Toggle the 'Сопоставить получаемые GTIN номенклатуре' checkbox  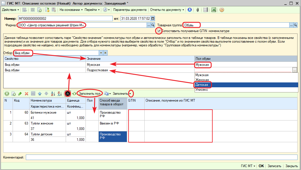159,31
